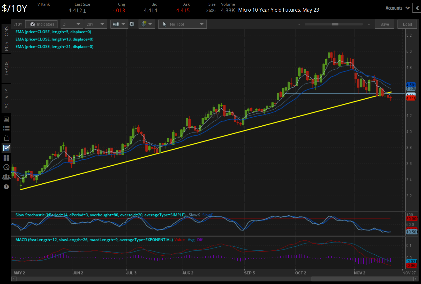Toggle the MACD Dif histogram
The height and width of the screenshot is (284, 421).
(200, 240)
